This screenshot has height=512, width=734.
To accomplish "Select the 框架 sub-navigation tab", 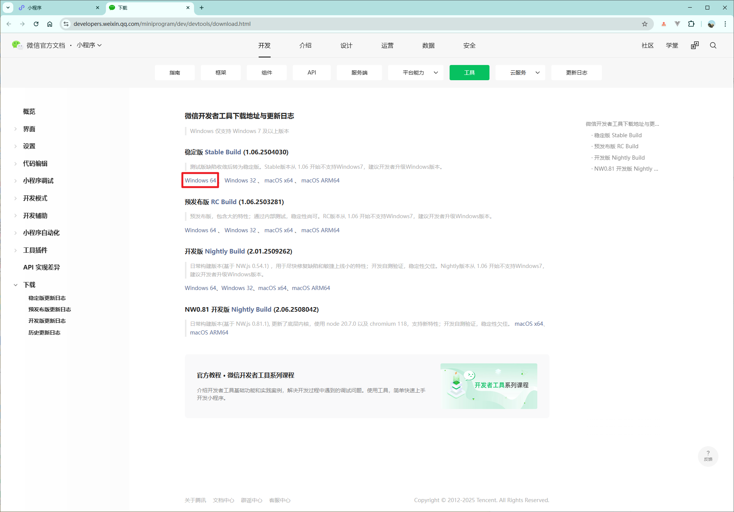I will 221,73.
